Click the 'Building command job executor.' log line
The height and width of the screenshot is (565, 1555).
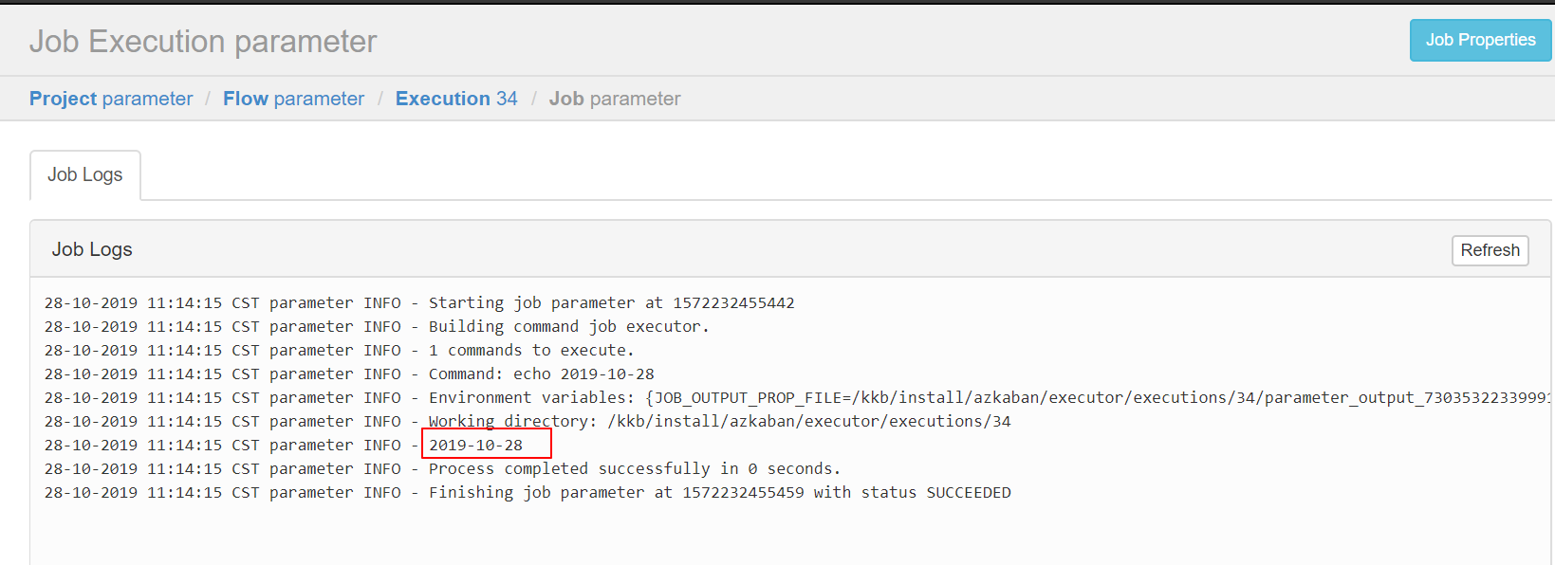[x=377, y=327]
